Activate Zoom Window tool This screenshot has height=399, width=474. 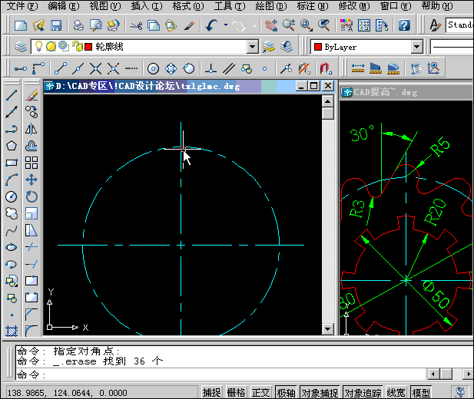click(x=307, y=25)
